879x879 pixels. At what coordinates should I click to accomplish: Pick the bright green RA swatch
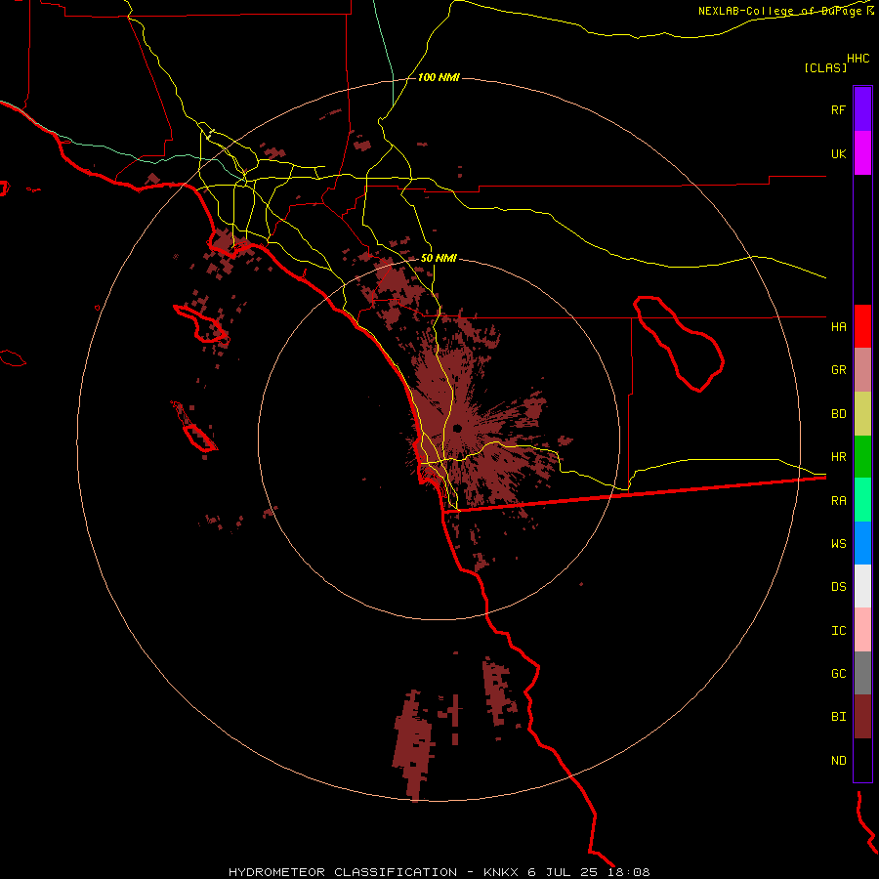862,500
